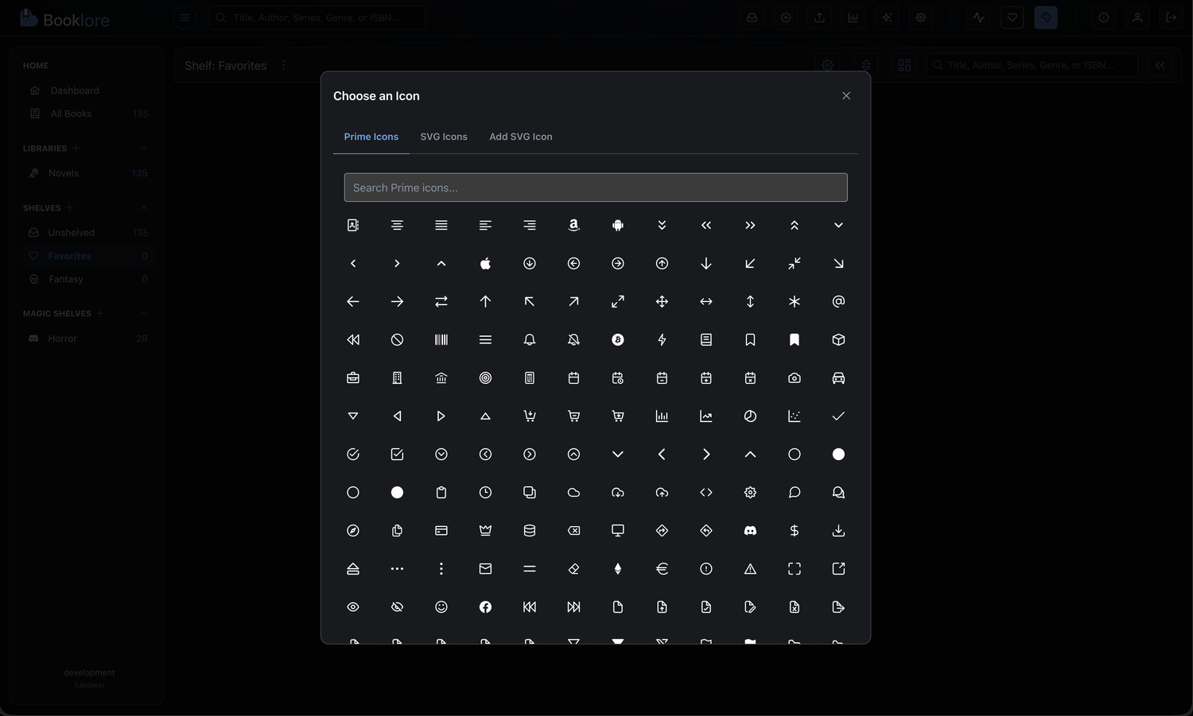This screenshot has height=716, width=1193.
Task: Select the Amazon icon in the grid
Action: coord(573,225)
